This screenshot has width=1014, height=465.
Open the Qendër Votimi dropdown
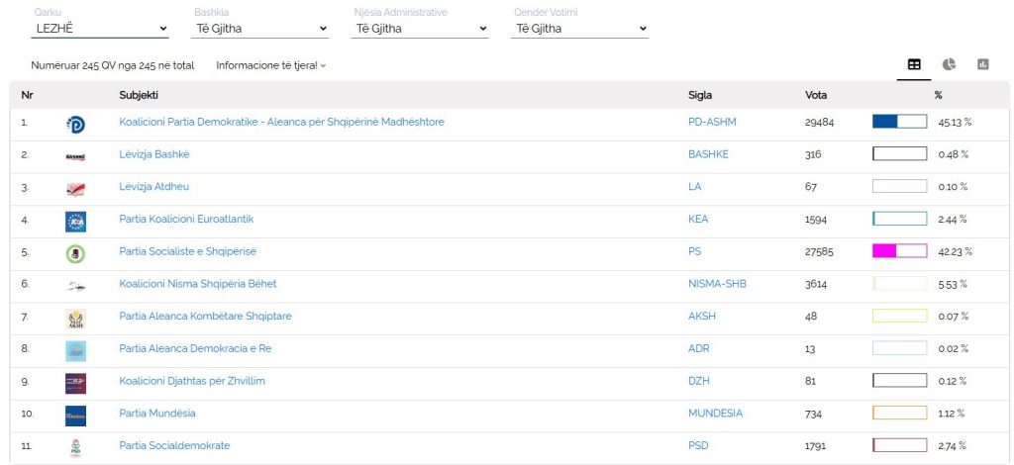coord(579,29)
